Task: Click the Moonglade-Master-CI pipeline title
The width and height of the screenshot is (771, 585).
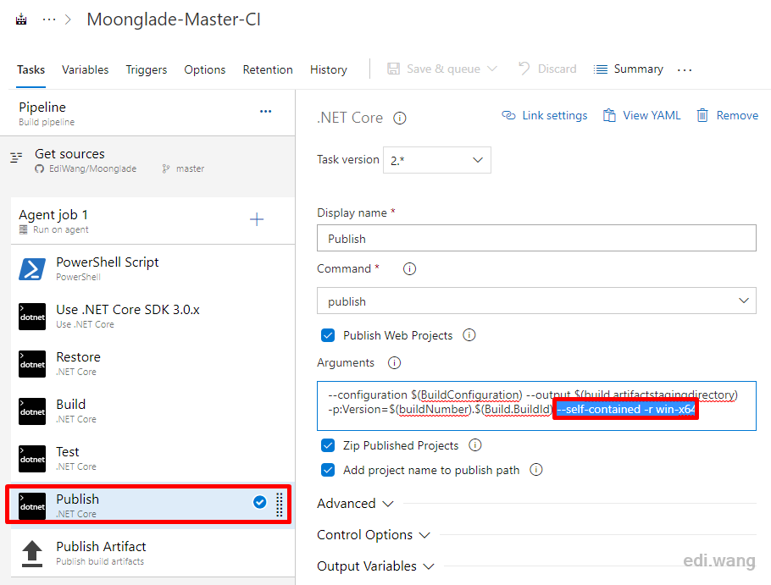Action: coord(174,19)
